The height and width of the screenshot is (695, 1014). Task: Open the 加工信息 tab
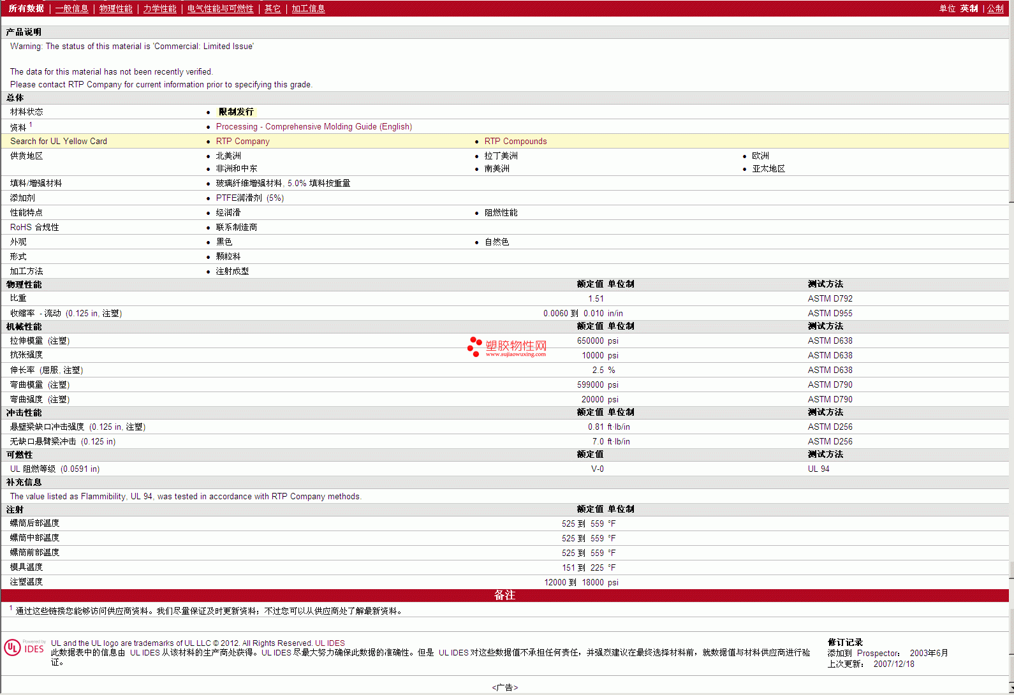(308, 8)
